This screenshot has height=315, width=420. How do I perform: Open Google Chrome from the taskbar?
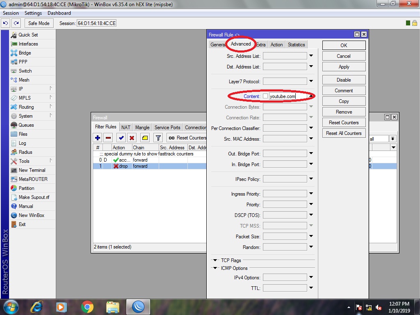(x=87, y=307)
